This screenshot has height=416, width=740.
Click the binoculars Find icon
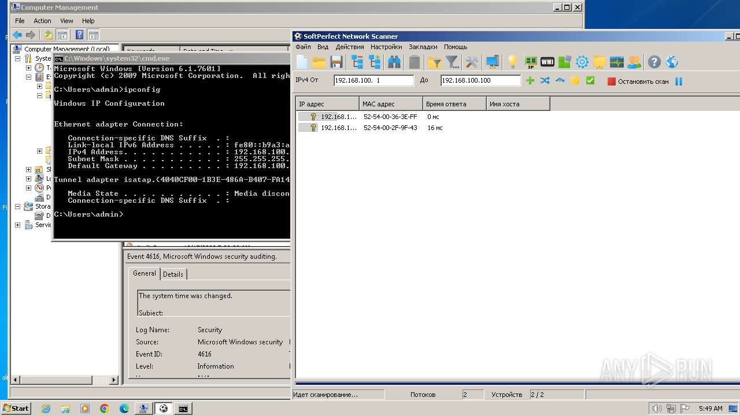tap(394, 62)
